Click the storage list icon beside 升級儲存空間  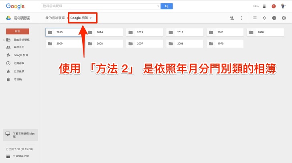pos(8,156)
